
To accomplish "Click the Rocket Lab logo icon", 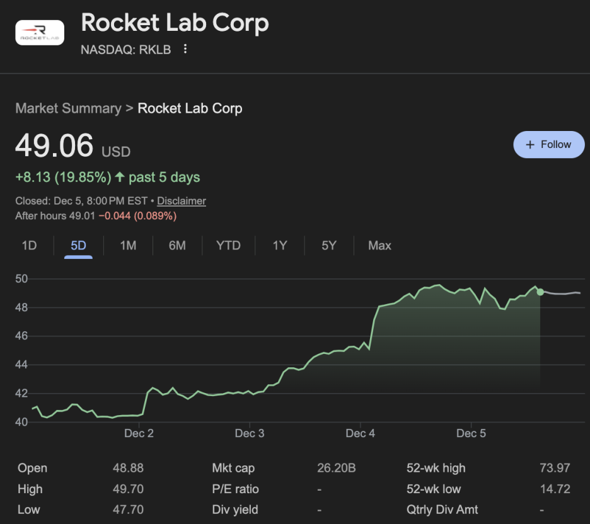I will 40,33.
